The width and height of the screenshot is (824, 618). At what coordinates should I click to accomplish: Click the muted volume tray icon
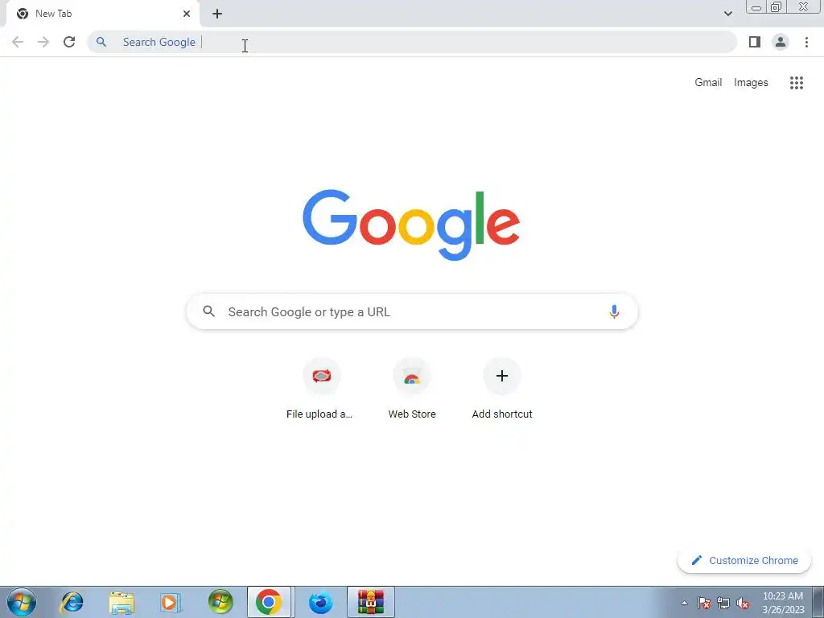(x=743, y=603)
